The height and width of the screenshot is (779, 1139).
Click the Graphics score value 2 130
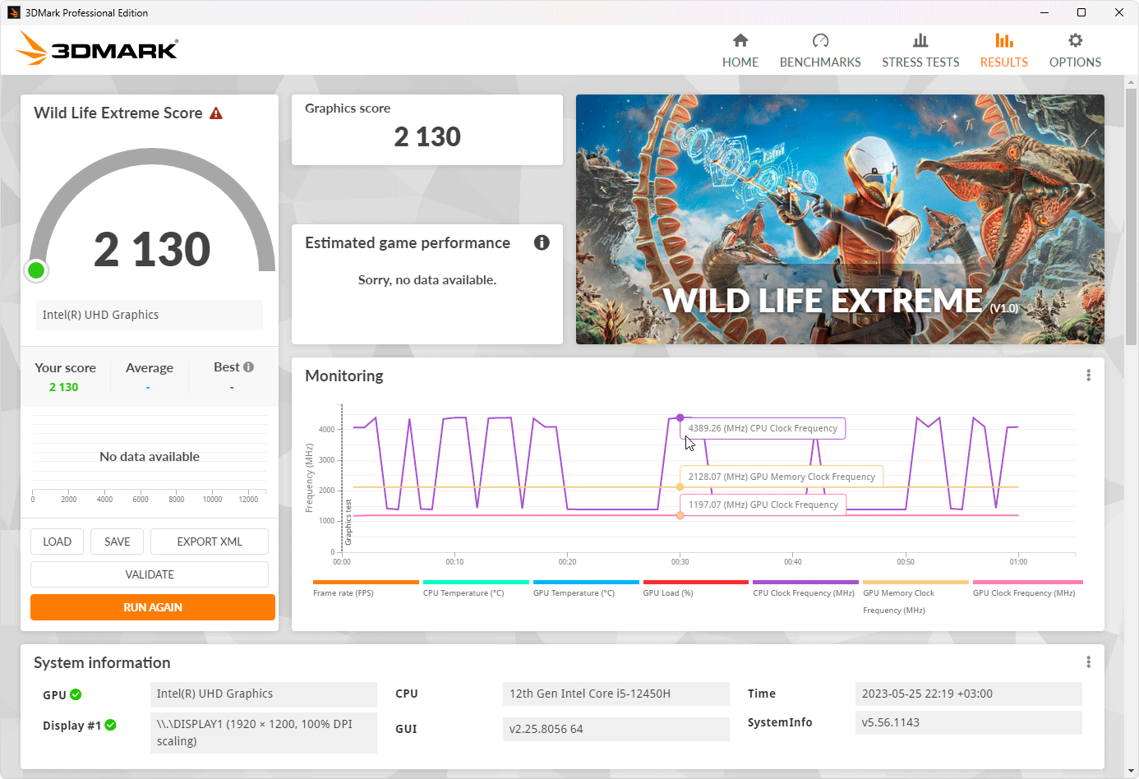click(427, 136)
